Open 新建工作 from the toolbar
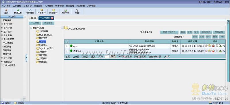 18,11
